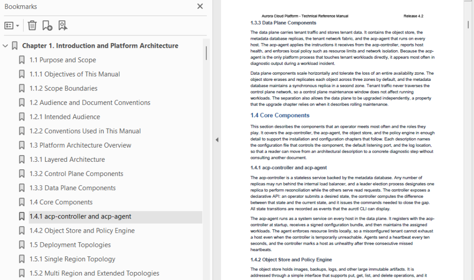Image resolution: width=474 pixels, height=280 pixels.
Task: Click the Release 4.2 header text
Action: click(413, 16)
